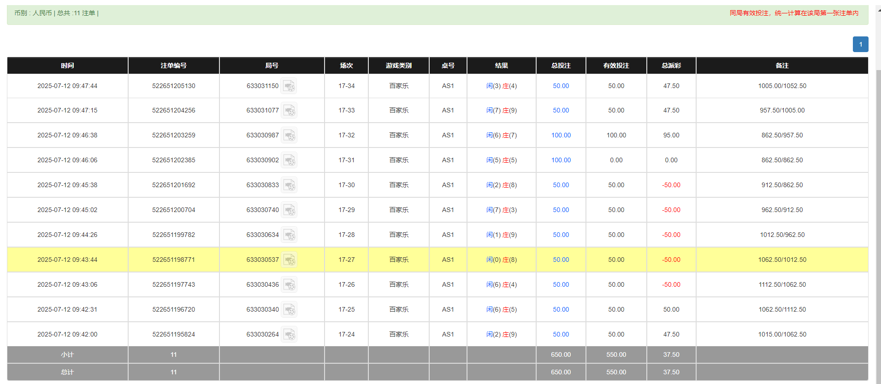
Task: Click result 闲(6) 庄(5) in row 17-25
Action: [x=501, y=309]
